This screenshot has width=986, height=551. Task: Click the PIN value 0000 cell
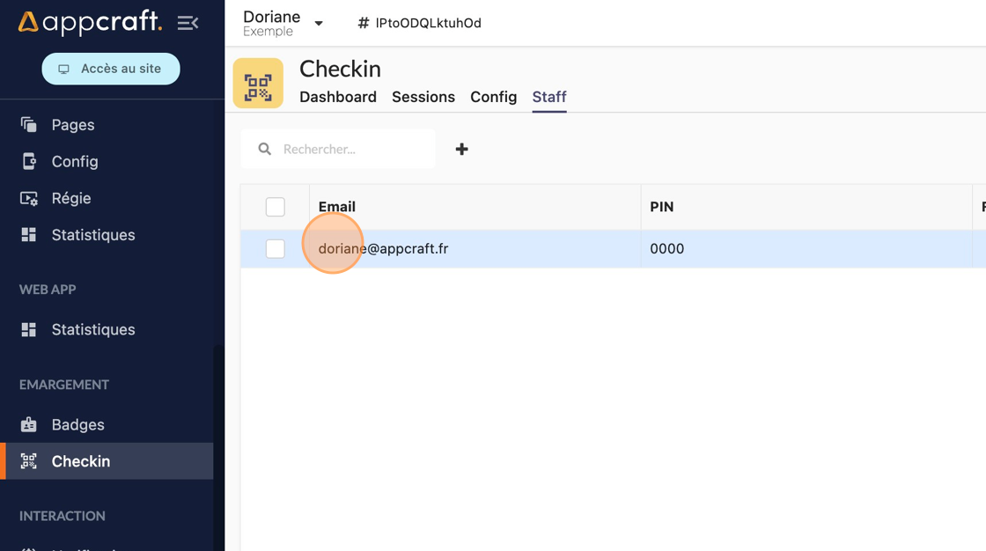pos(667,249)
